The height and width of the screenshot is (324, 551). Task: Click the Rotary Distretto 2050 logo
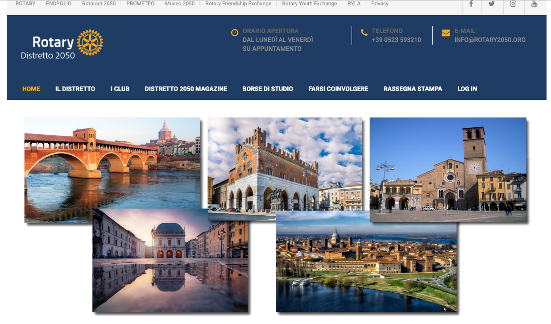click(x=62, y=45)
